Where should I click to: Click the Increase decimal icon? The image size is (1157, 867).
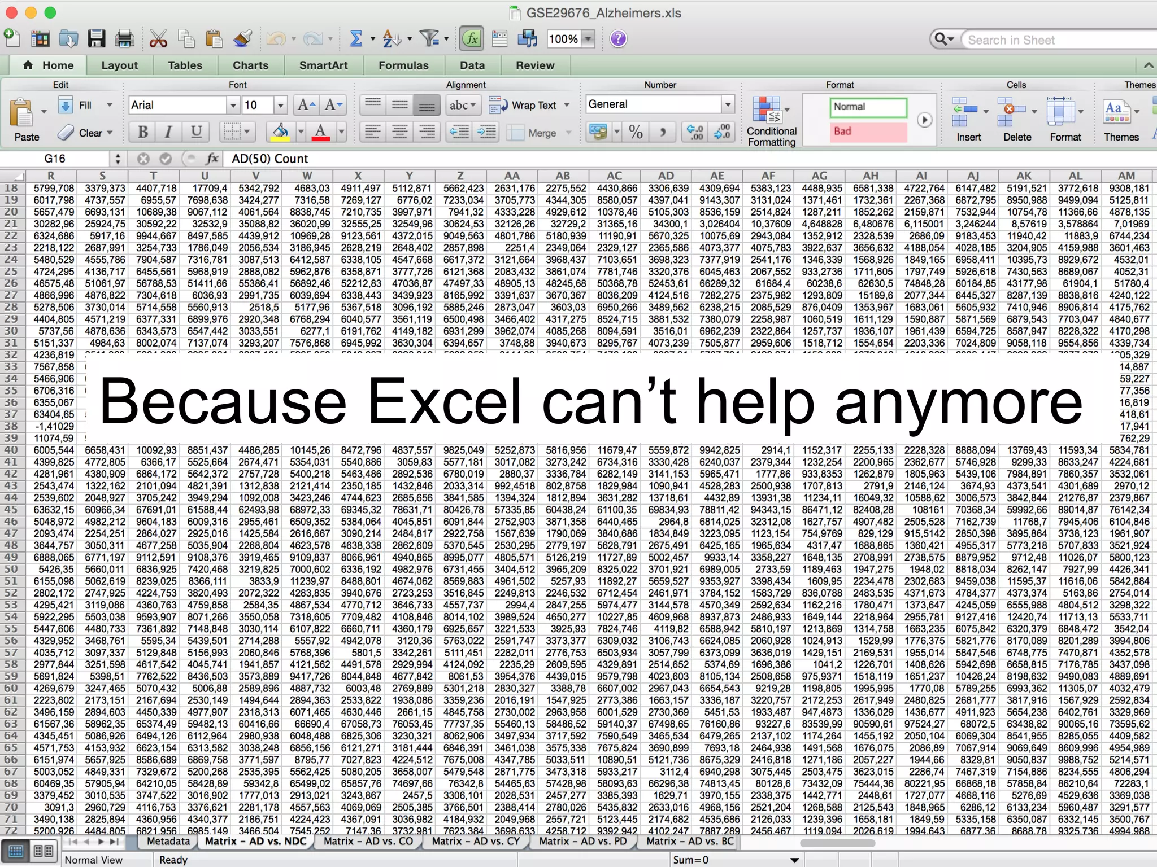click(x=694, y=132)
